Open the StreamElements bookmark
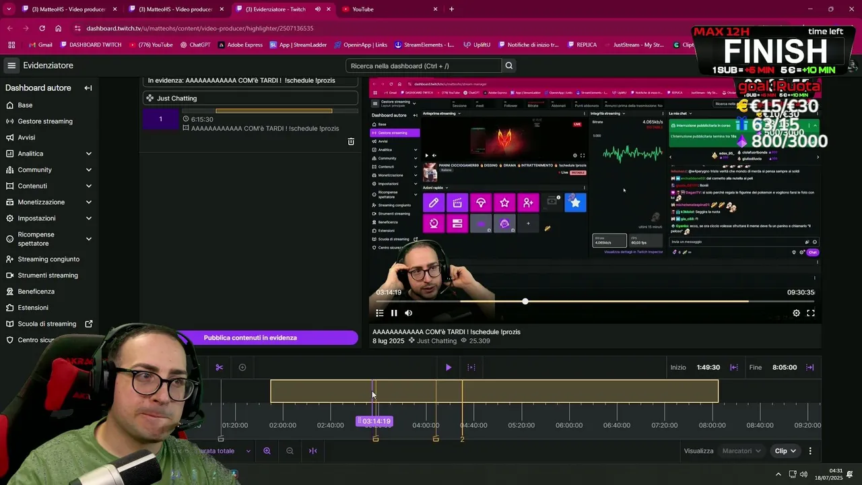This screenshot has width=862, height=485. tap(424, 45)
